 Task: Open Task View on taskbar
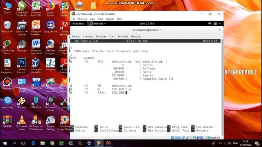coord(23,143)
